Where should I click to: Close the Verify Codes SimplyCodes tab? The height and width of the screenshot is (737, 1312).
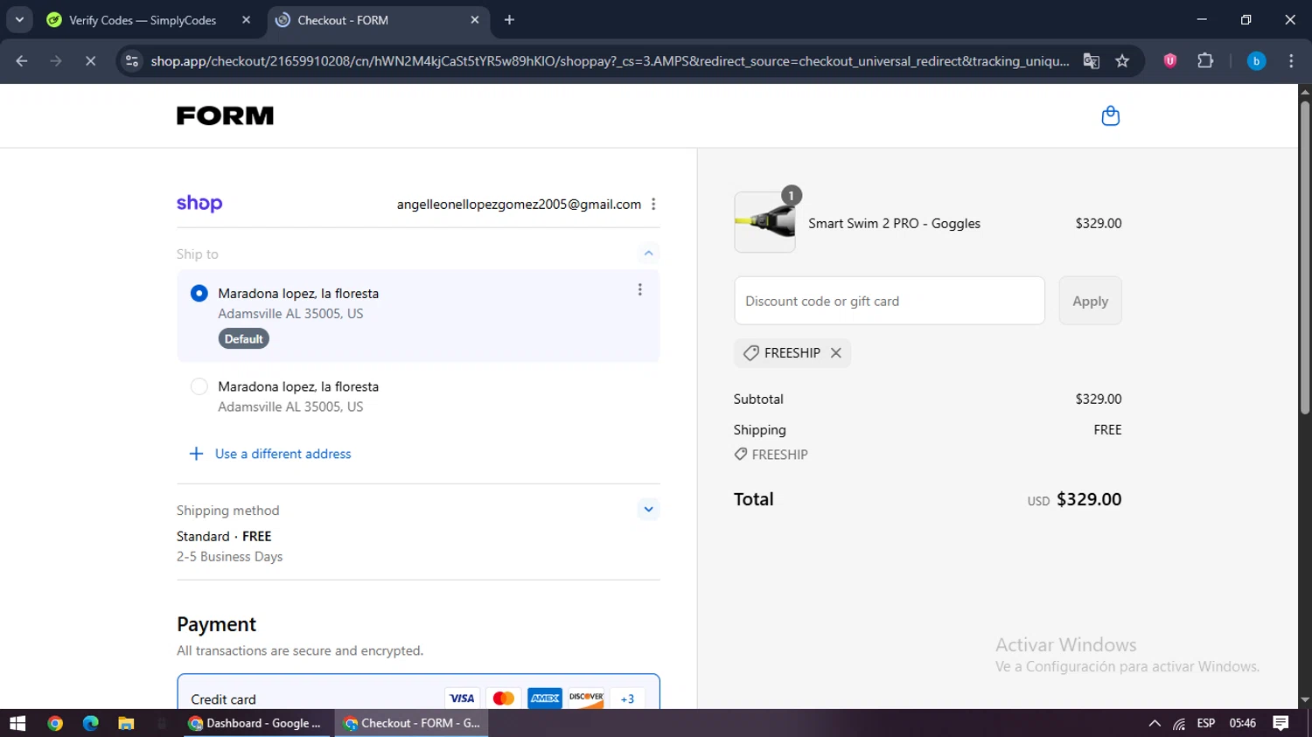(246, 20)
